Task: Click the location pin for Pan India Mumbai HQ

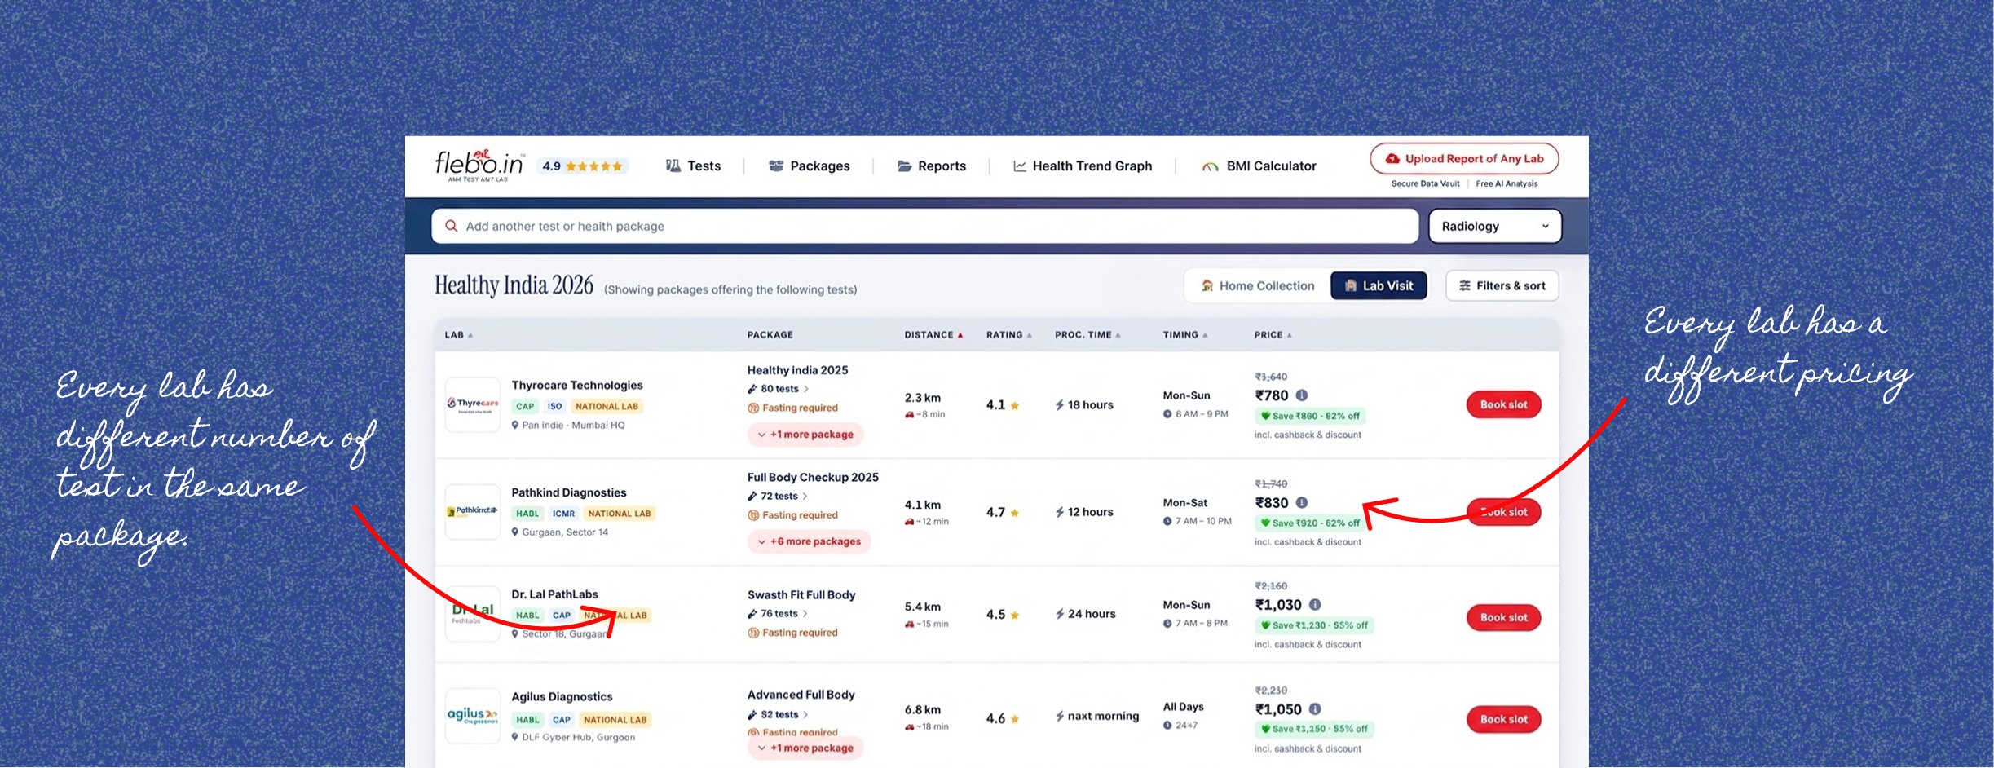Action: point(515,426)
